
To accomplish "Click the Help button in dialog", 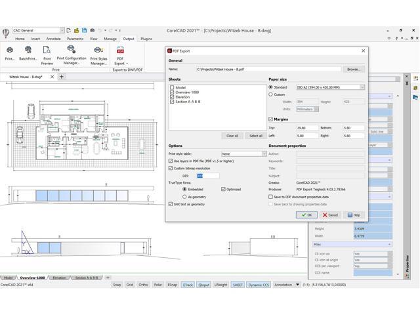I will pyautogui.click(x=354, y=215).
